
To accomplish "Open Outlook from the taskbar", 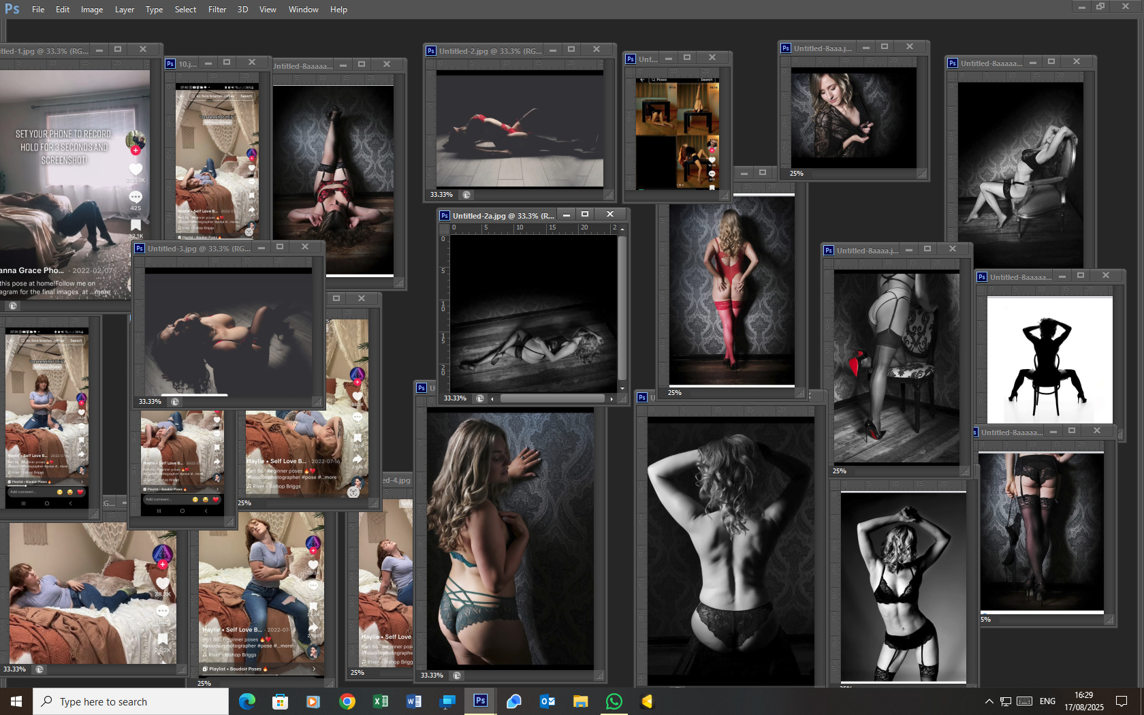I will (547, 701).
